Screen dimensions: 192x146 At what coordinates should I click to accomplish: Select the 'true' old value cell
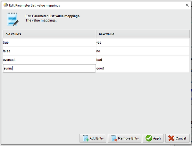tap(49, 43)
